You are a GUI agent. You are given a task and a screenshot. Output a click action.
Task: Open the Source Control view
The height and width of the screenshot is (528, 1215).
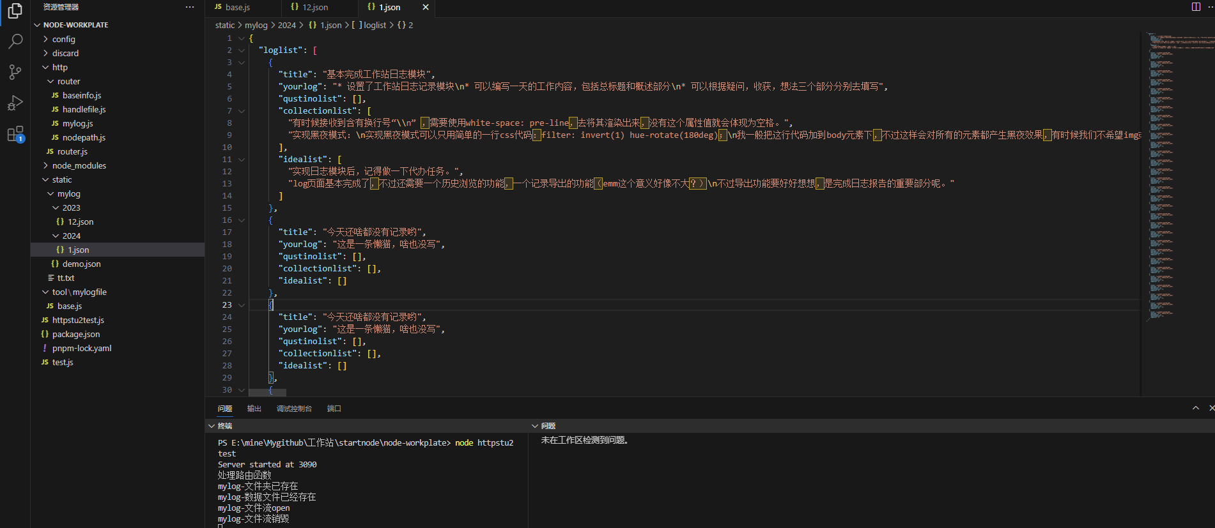[15, 72]
